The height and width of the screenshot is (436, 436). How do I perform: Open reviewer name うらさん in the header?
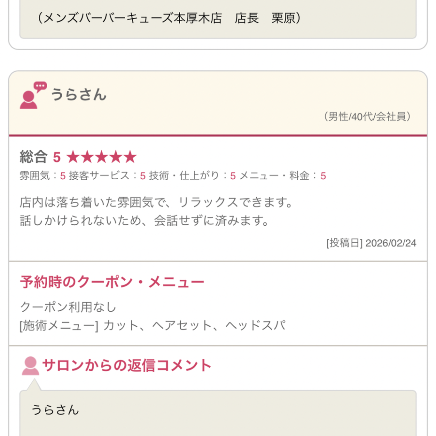click(79, 95)
